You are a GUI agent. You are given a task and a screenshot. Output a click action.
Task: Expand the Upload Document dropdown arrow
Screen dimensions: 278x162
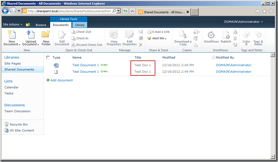[38, 45]
